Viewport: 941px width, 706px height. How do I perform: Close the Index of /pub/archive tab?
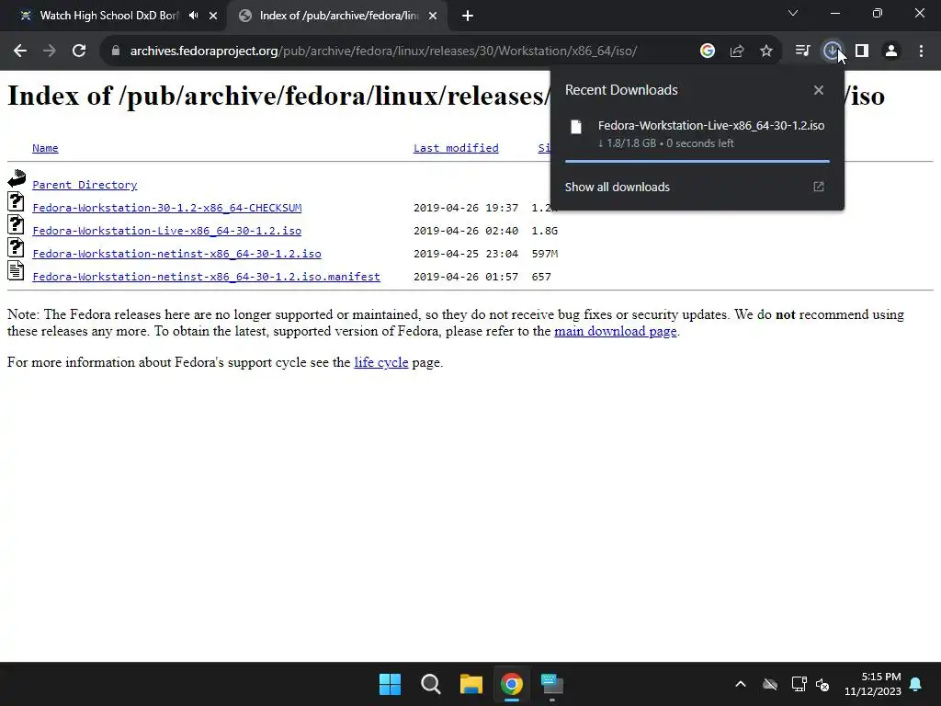tap(433, 17)
